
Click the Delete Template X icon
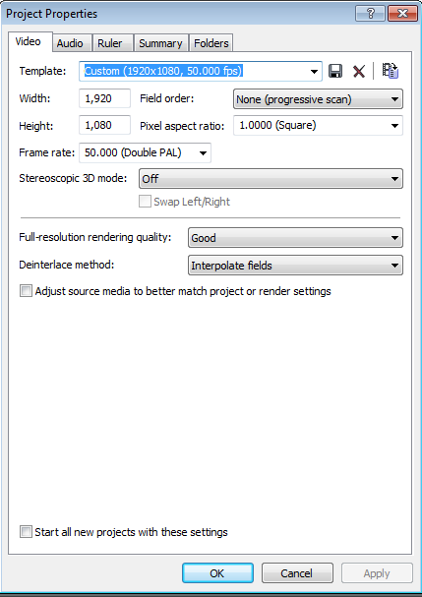(359, 71)
